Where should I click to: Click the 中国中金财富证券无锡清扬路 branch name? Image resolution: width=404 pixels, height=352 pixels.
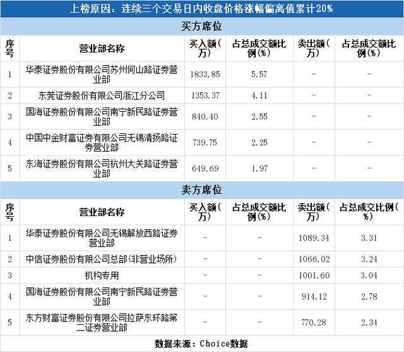(102, 142)
